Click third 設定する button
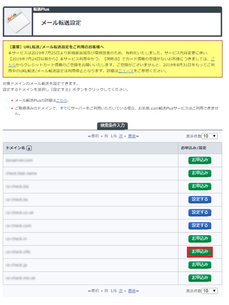The width and height of the screenshot is (229, 305). [x=200, y=226]
